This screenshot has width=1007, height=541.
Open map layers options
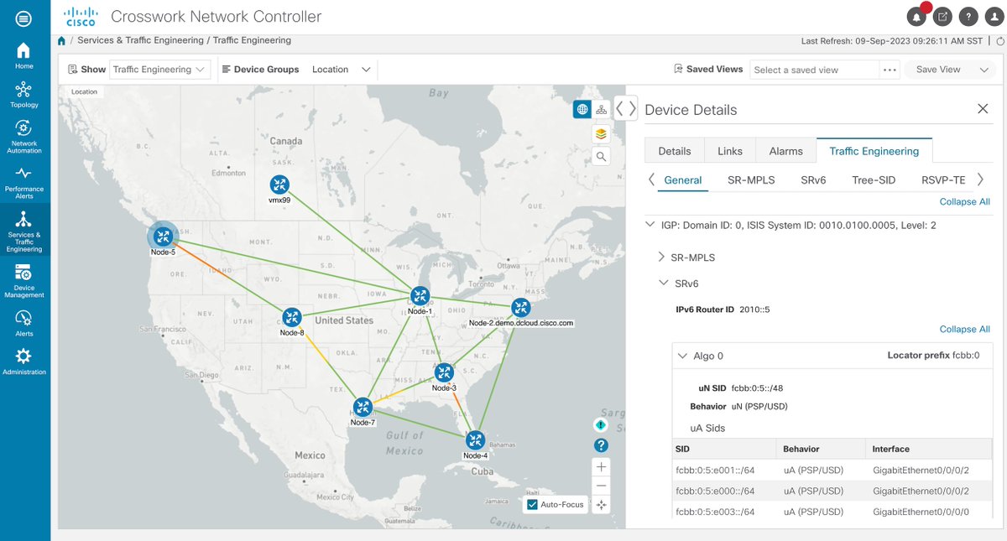pos(601,133)
